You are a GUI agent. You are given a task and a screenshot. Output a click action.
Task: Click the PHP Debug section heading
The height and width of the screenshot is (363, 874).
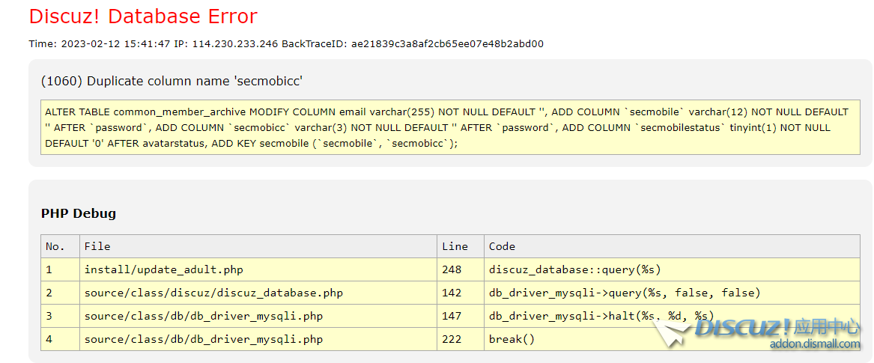pos(79,213)
